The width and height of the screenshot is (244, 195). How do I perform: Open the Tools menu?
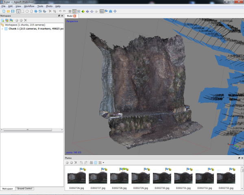pos(40,6)
